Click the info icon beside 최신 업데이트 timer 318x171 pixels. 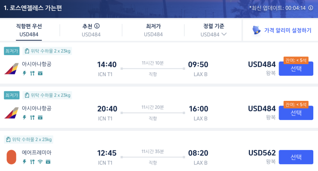tap(311, 8)
